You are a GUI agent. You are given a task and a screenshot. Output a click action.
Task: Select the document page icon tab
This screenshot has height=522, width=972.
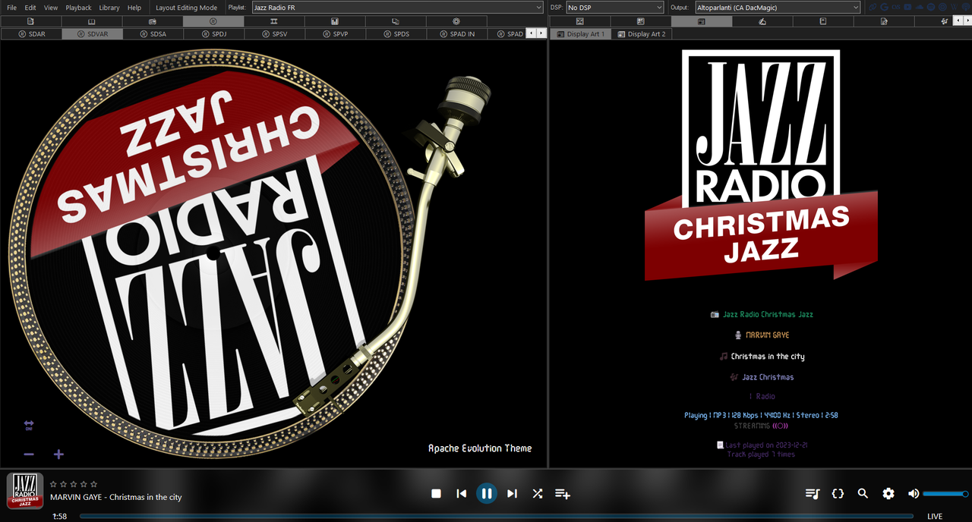coord(30,21)
